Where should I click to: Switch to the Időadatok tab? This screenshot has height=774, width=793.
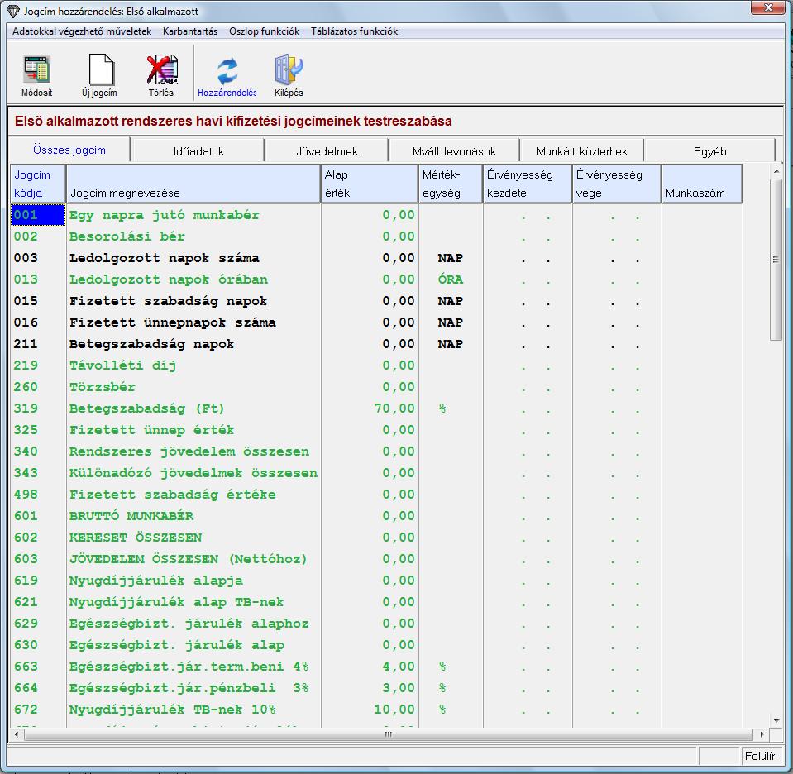pyautogui.click(x=198, y=151)
